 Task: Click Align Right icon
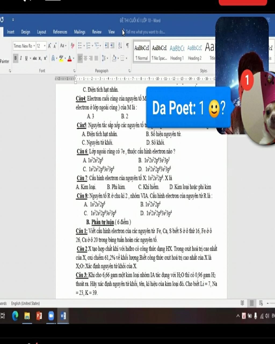point(91,58)
